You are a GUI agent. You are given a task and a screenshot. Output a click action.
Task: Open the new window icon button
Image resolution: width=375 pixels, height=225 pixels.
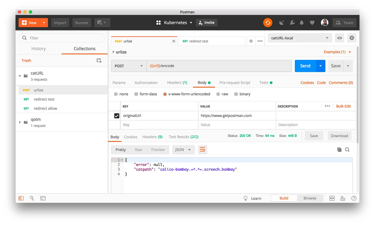tap(102, 23)
